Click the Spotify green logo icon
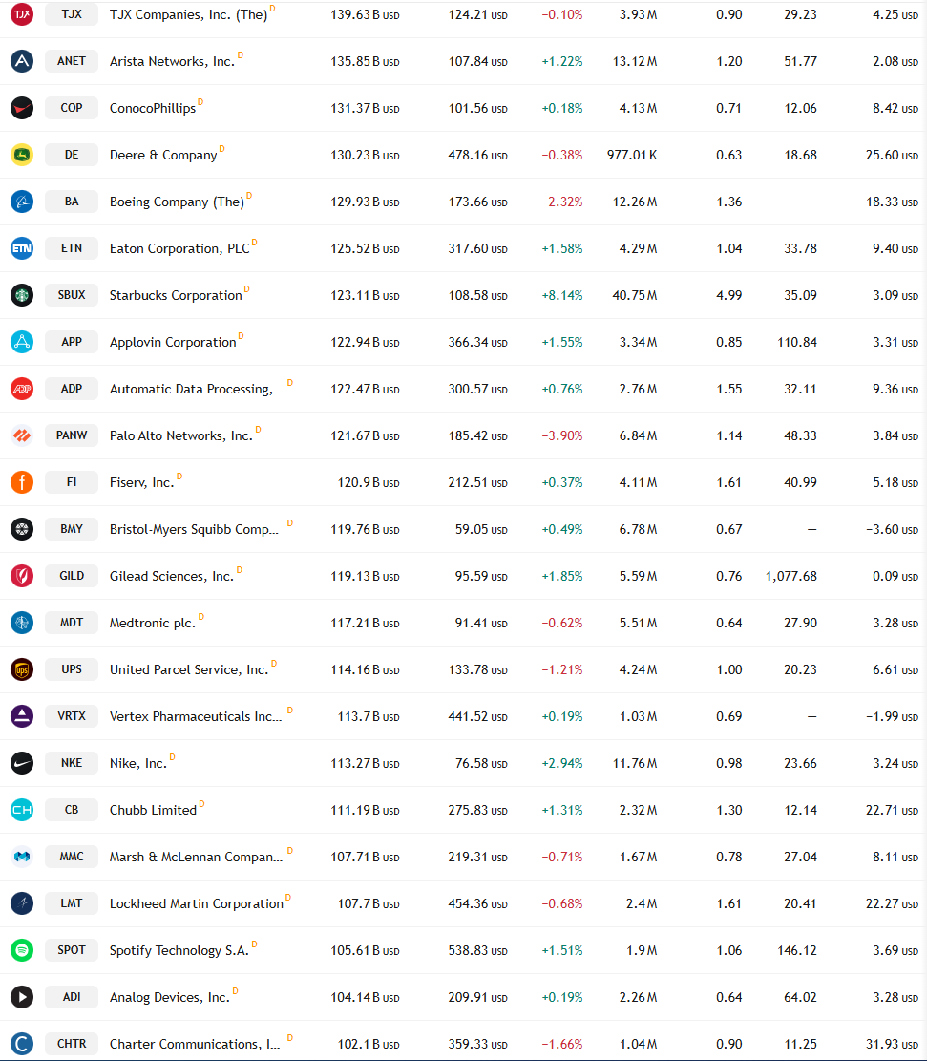 22,950
